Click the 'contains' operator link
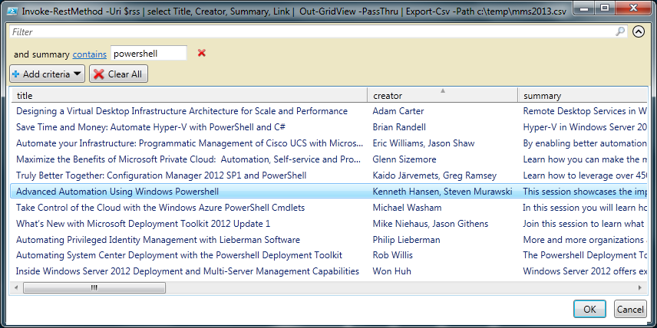The image size is (657, 328). (x=89, y=54)
